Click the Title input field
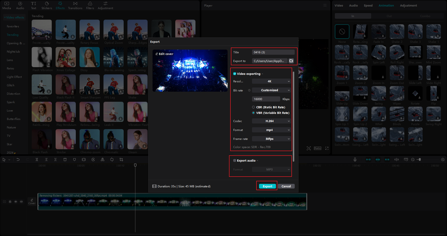Screen dimensions: 447x236 click(273, 52)
